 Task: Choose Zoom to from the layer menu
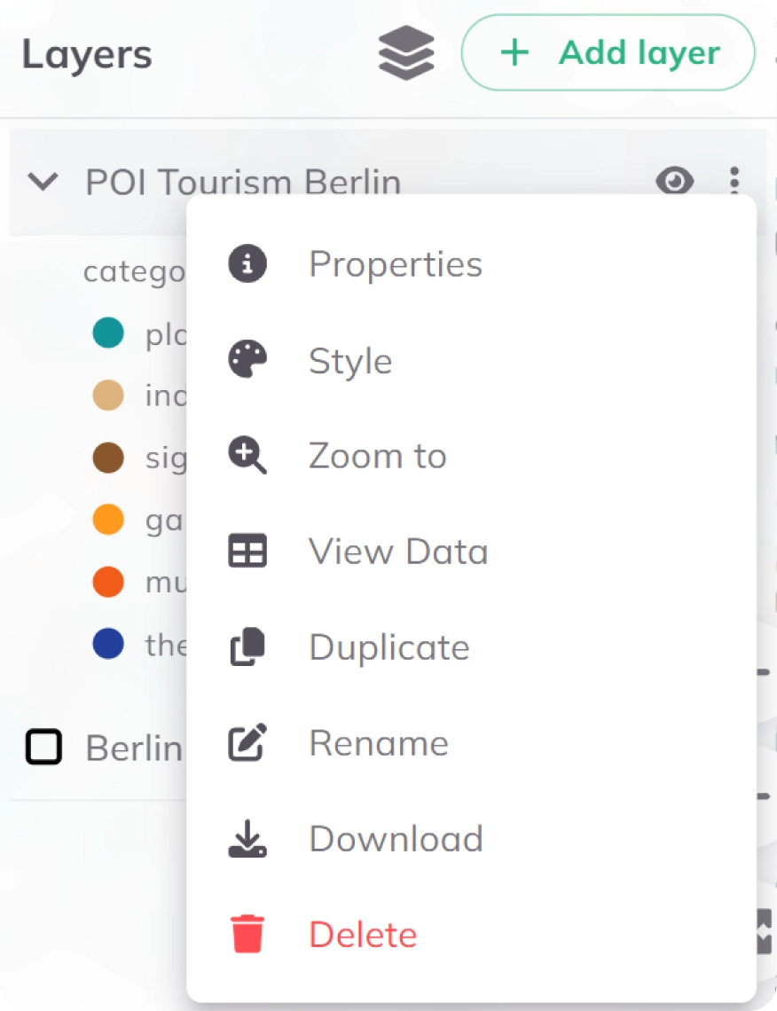pos(376,455)
